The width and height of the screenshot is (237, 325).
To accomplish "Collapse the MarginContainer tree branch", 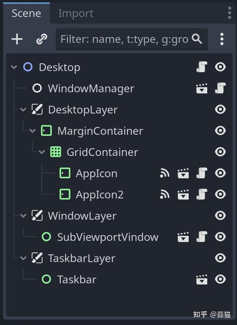I will tap(33, 131).
